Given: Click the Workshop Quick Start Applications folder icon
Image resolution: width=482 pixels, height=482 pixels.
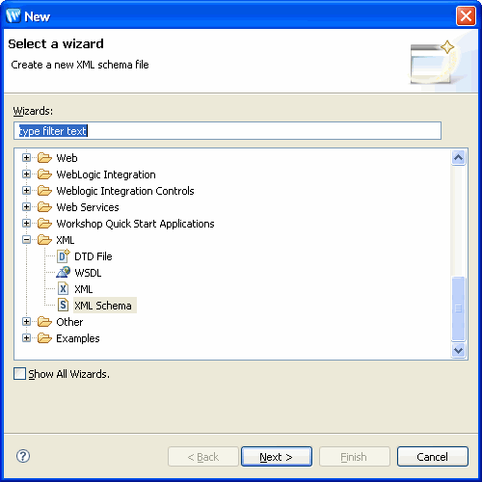Looking at the screenshot, I should [x=44, y=224].
